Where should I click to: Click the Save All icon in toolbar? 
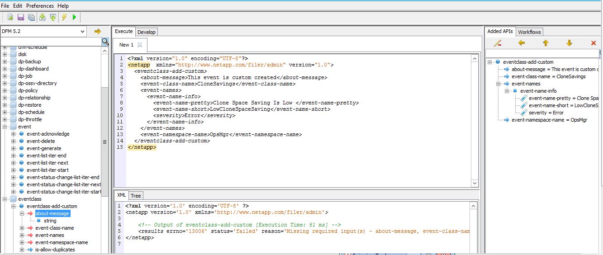coord(31,17)
